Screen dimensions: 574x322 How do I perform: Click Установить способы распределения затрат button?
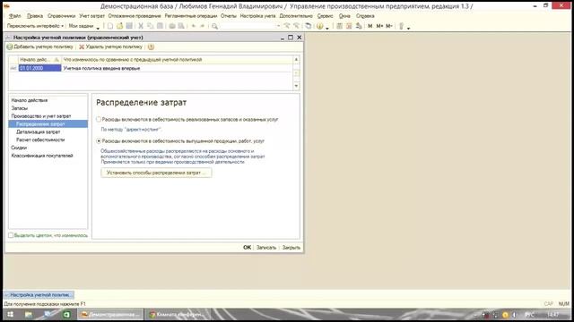(156, 173)
